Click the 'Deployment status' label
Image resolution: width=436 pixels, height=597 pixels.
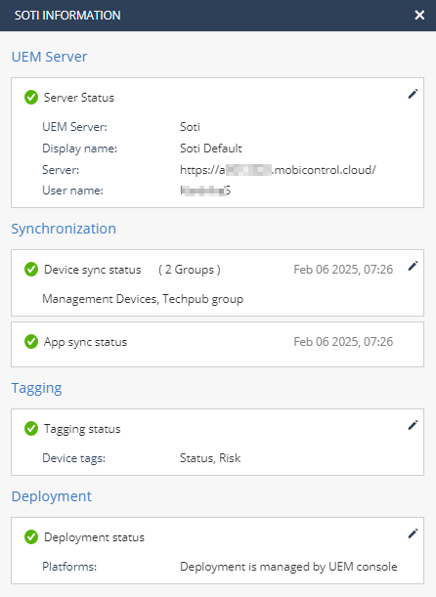(x=94, y=537)
